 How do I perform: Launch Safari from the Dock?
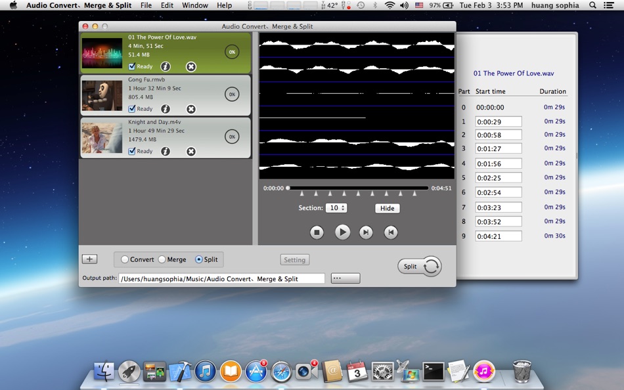point(281,372)
